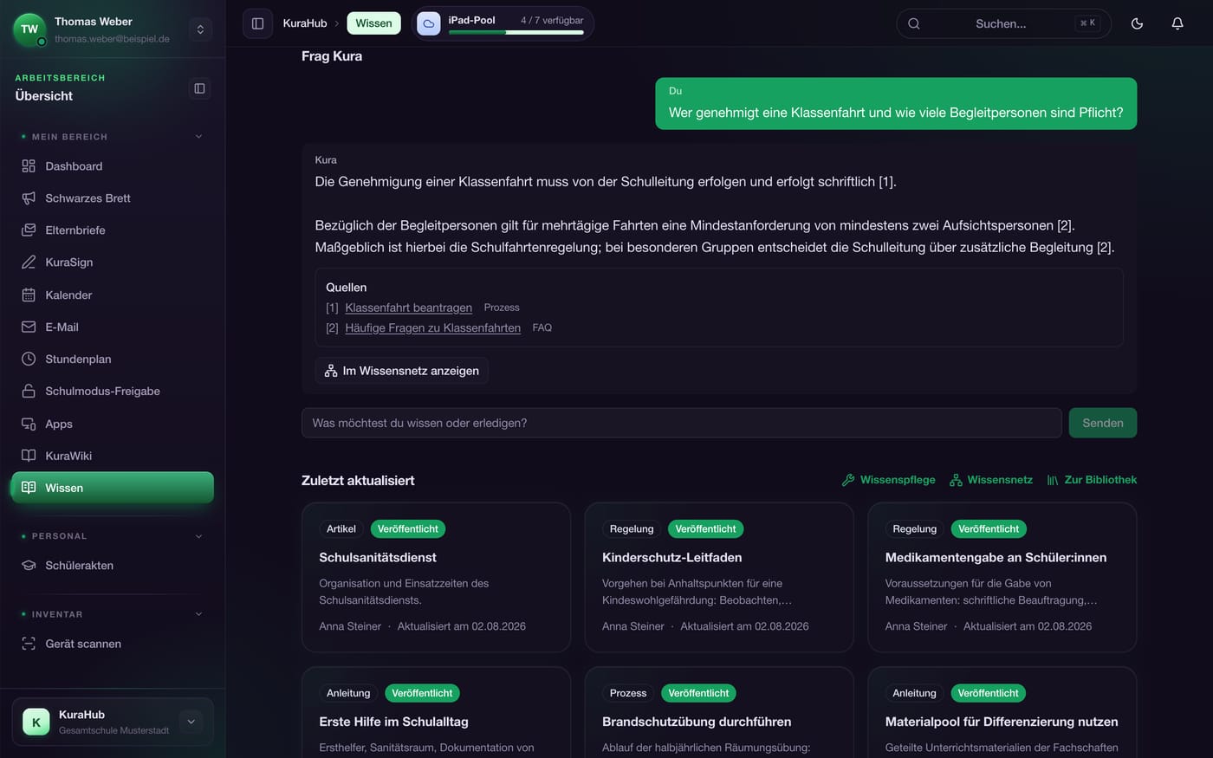Viewport: 1213px width, 758px height.
Task: Open Wissenspflege wrench link
Action: (888, 480)
